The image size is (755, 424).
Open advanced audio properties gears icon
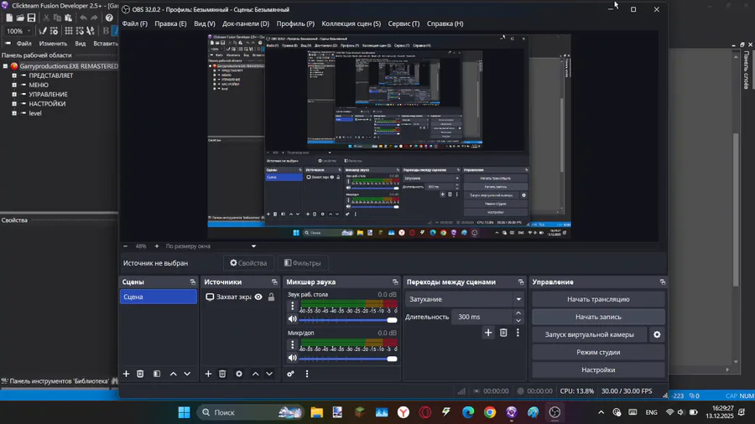pos(290,374)
